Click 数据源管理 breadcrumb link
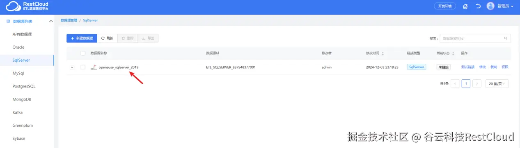The image size is (520, 148). (x=69, y=20)
